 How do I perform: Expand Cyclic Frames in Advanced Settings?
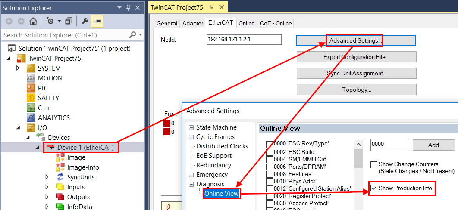191,137
